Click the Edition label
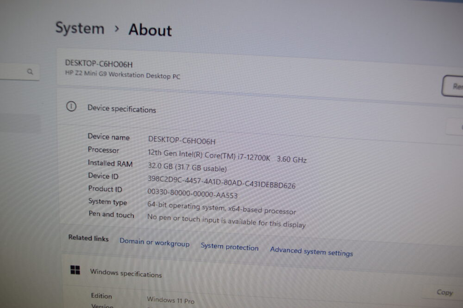Image resolution: width=463 pixels, height=308 pixels. pos(101,296)
